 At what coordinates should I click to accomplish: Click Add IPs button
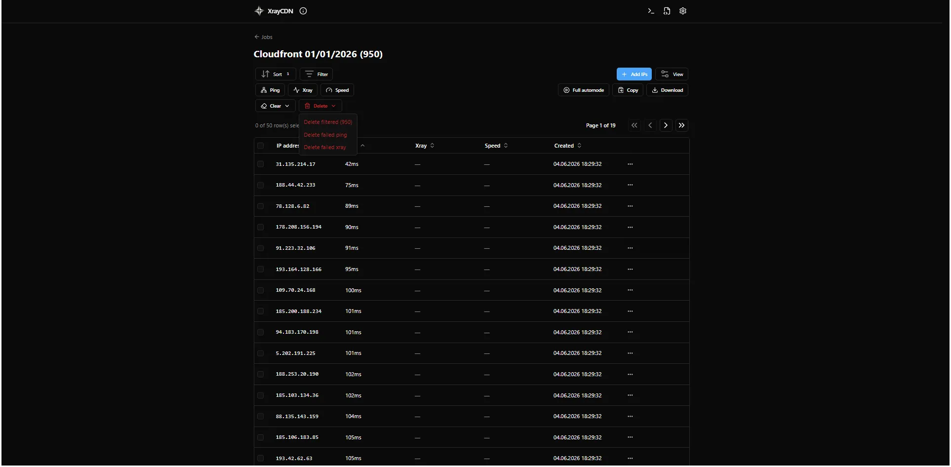[634, 74]
